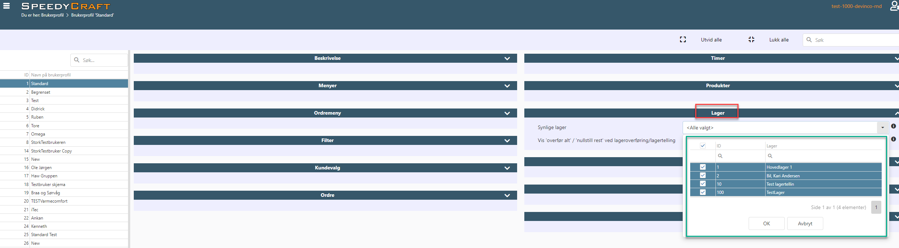Viewport: 899px width, 248px height.
Task: Toggle the select-all checkbox in lager grid
Action: pyautogui.click(x=702, y=146)
